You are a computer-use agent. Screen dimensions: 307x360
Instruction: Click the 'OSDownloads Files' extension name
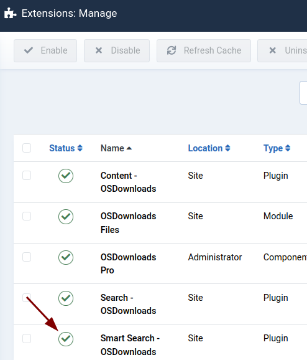pyautogui.click(x=128, y=223)
